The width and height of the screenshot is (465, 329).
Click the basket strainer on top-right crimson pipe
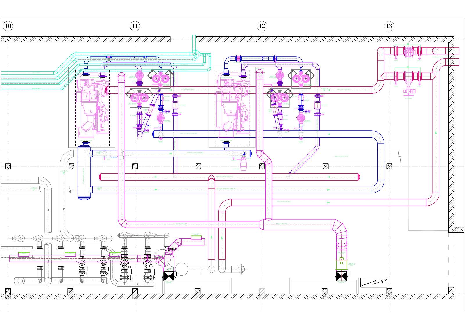click(x=408, y=51)
